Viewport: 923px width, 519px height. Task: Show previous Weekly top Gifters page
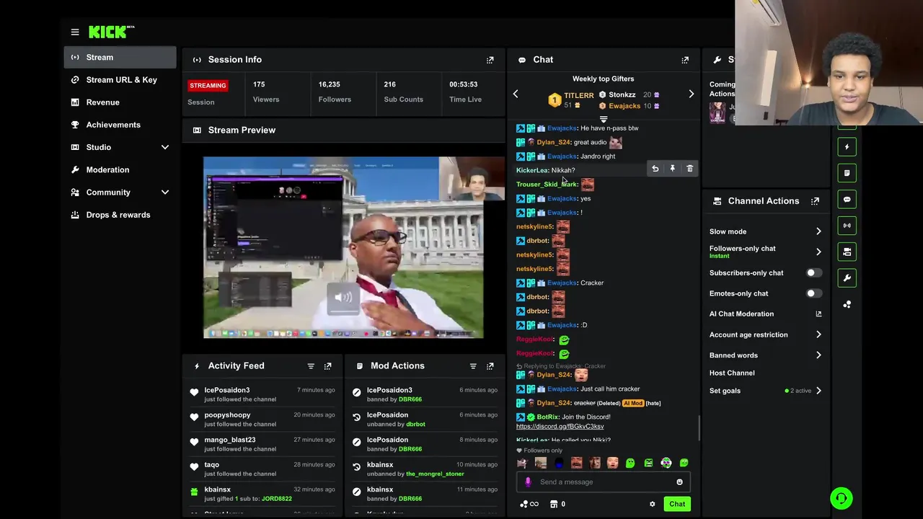(x=516, y=94)
